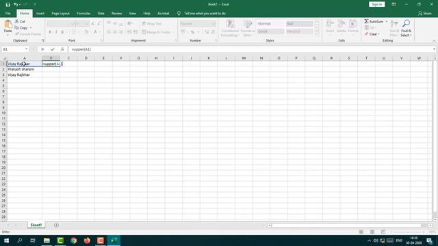Open the Clipboard dialog launcher
This screenshot has height=246, width=438.
point(42,41)
